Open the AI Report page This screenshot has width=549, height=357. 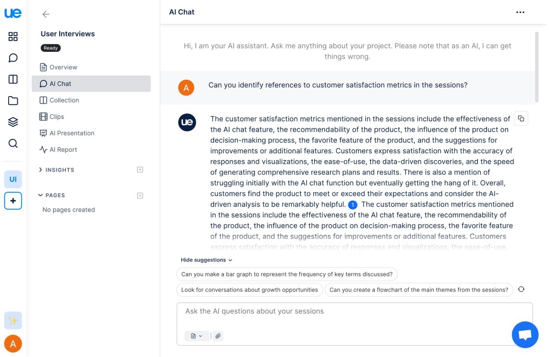[x=63, y=149]
